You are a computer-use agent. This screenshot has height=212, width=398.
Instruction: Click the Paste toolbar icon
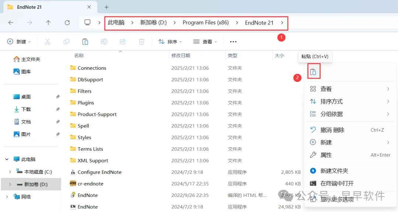[85, 42]
